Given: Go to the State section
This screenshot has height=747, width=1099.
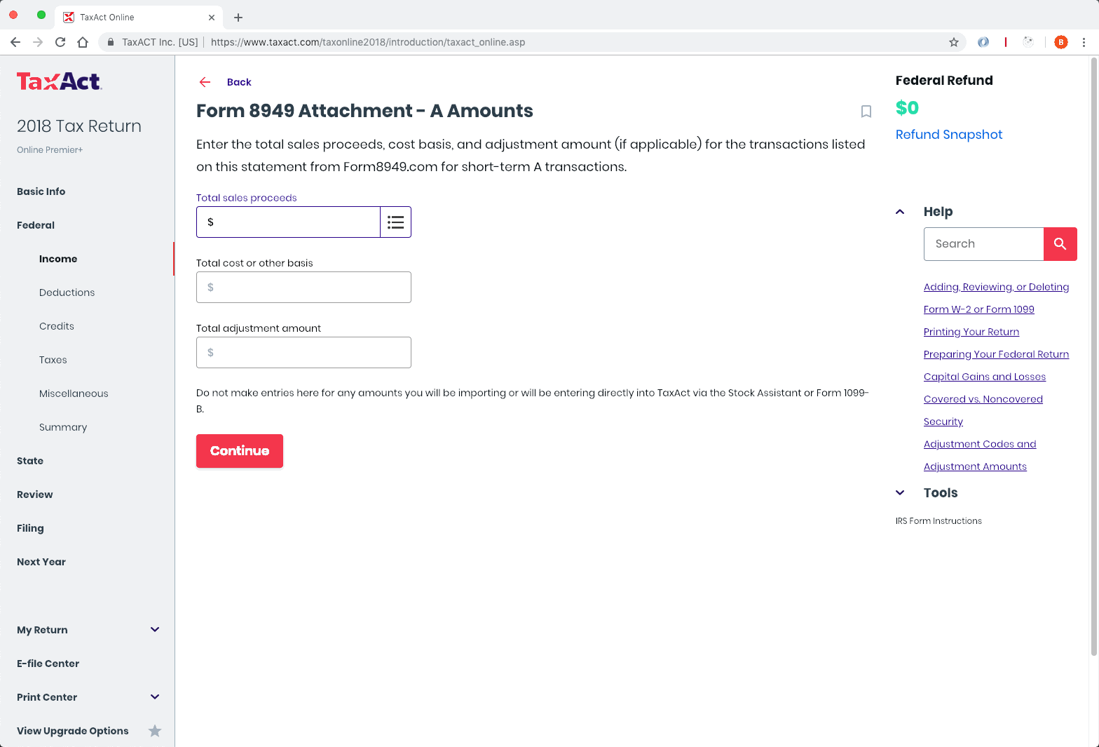Looking at the screenshot, I should tap(30, 461).
